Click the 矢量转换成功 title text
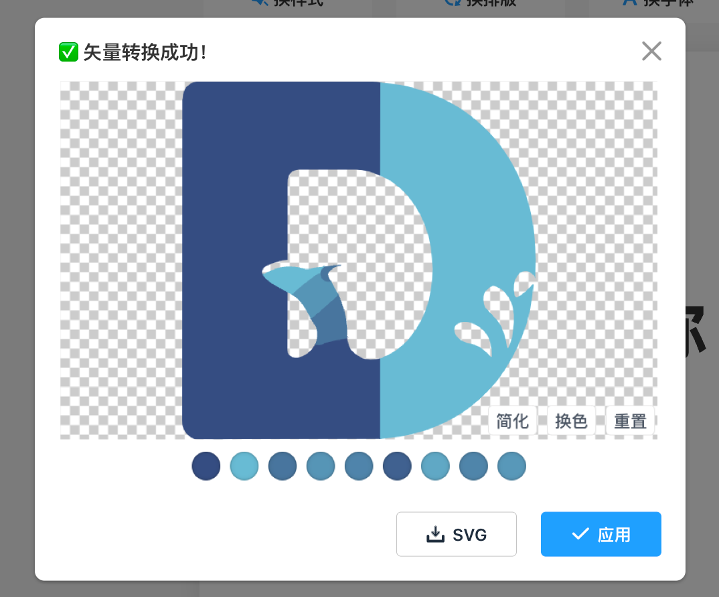Screen dimensions: 719x597 pyautogui.click(x=145, y=52)
